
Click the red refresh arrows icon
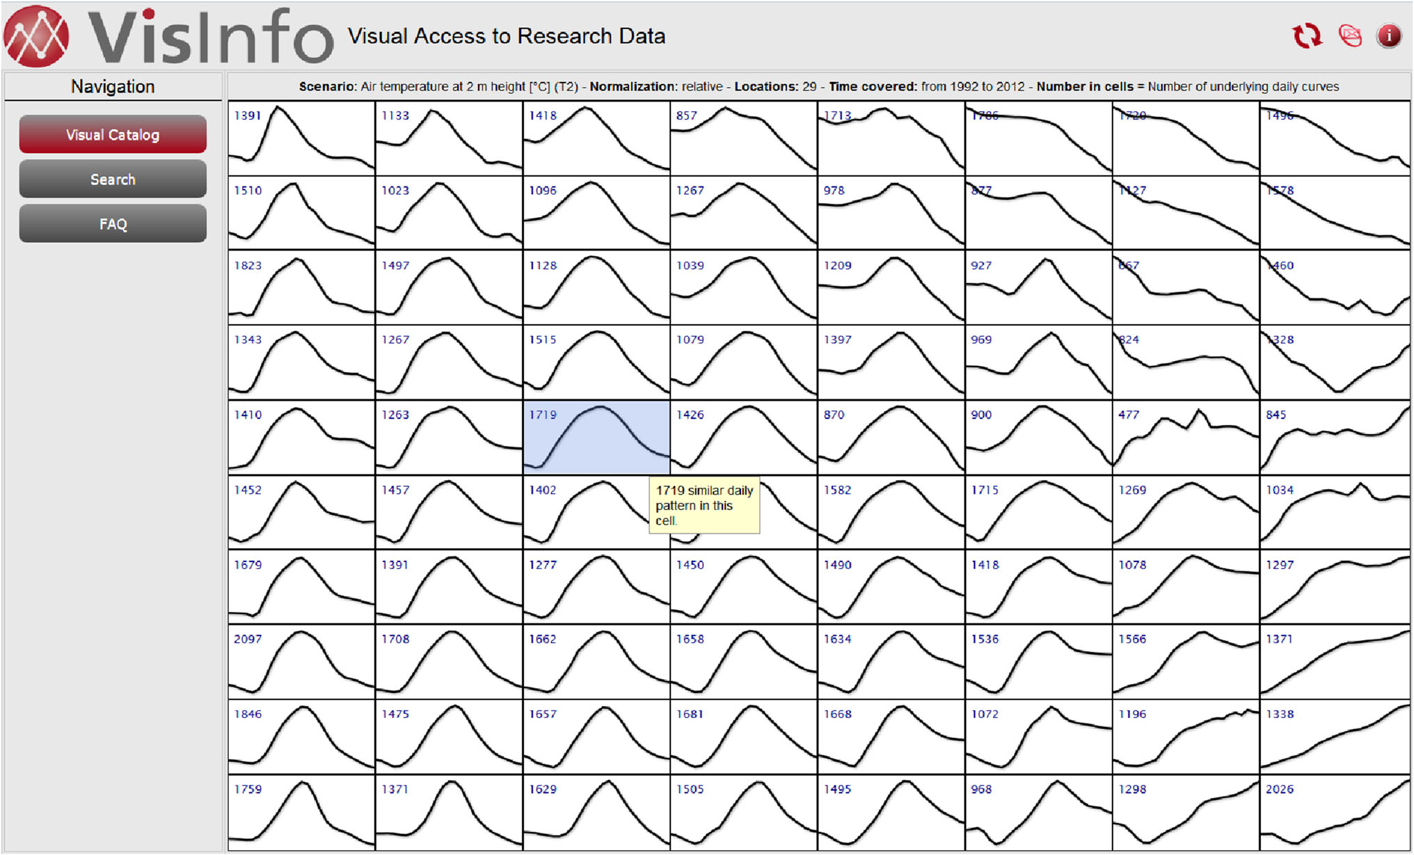(x=1306, y=35)
